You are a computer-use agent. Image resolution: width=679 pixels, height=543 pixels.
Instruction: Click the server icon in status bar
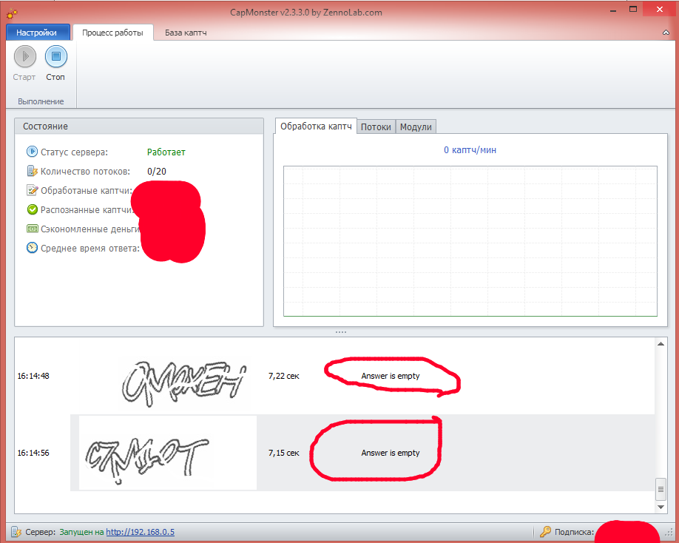pos(16,532)
